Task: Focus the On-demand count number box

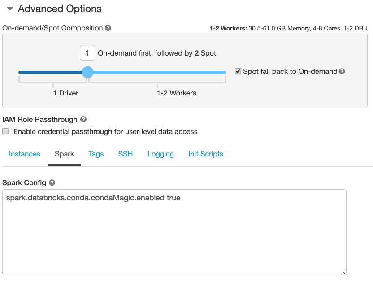Action: point(87,53)
